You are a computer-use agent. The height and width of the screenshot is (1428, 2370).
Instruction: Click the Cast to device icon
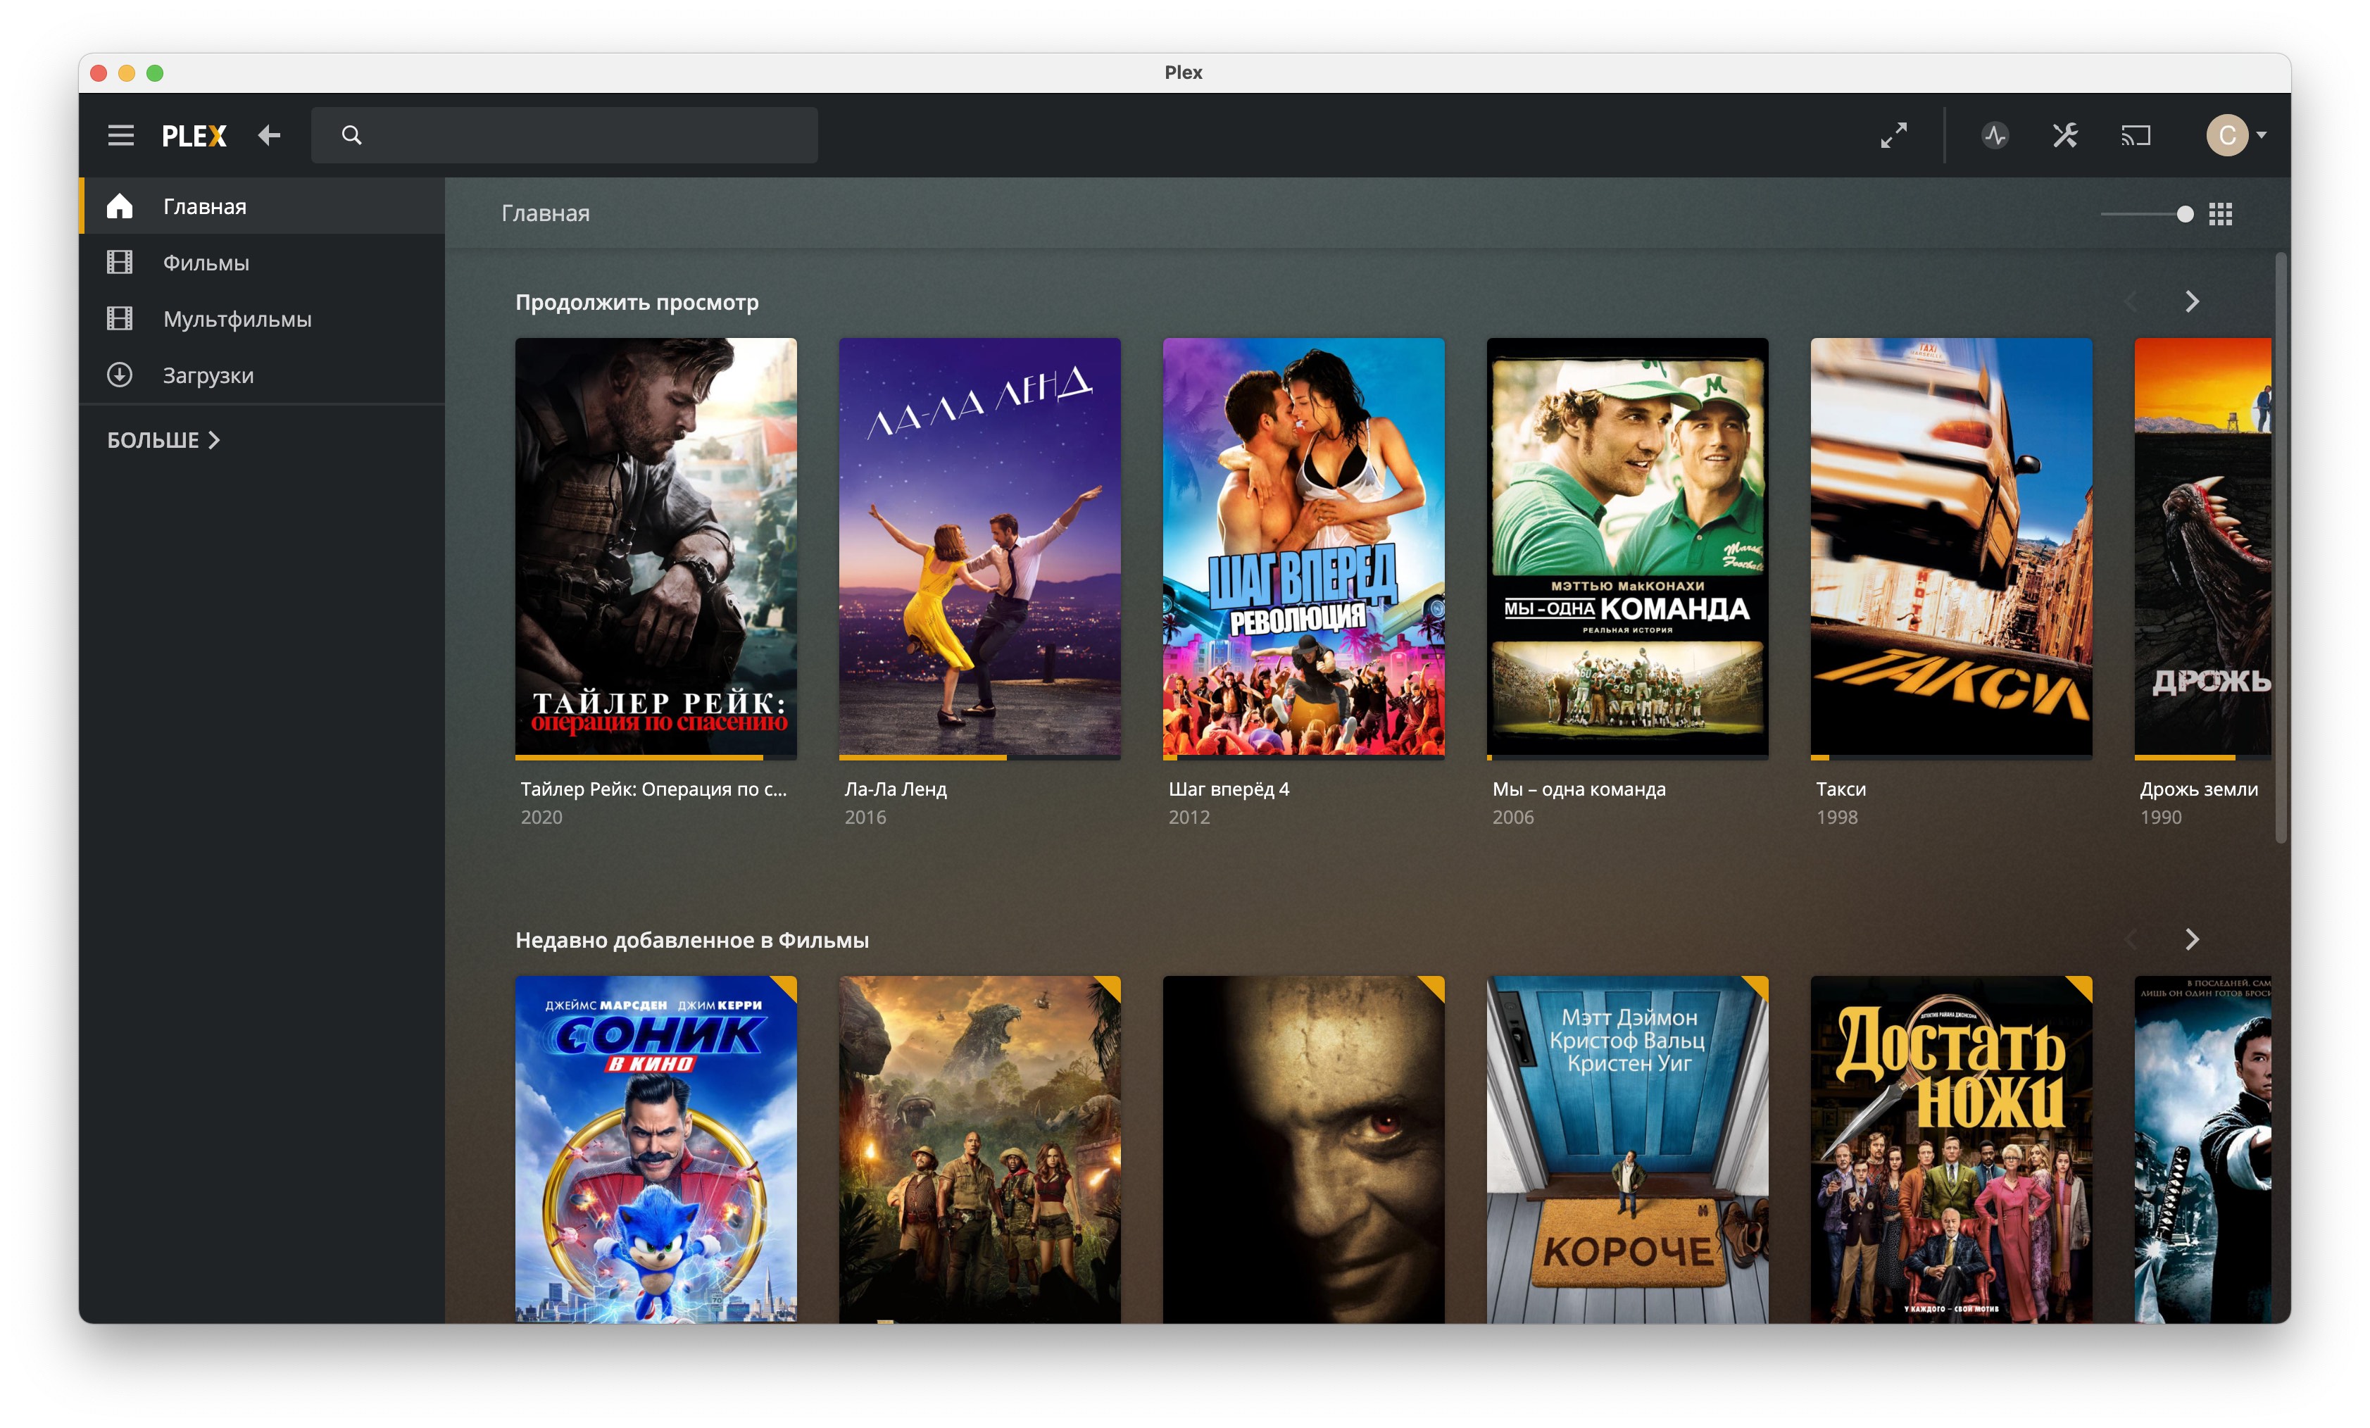coord(2136,136)
